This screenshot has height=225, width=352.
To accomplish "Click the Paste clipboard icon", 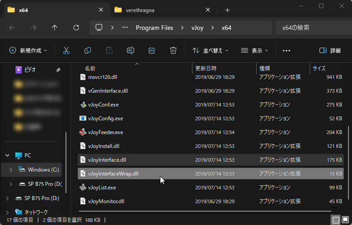I will [109, 50].
